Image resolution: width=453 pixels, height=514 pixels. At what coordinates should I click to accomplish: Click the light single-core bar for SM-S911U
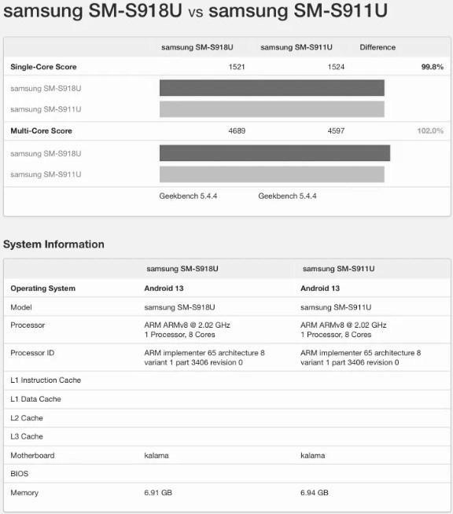(272, 108)
